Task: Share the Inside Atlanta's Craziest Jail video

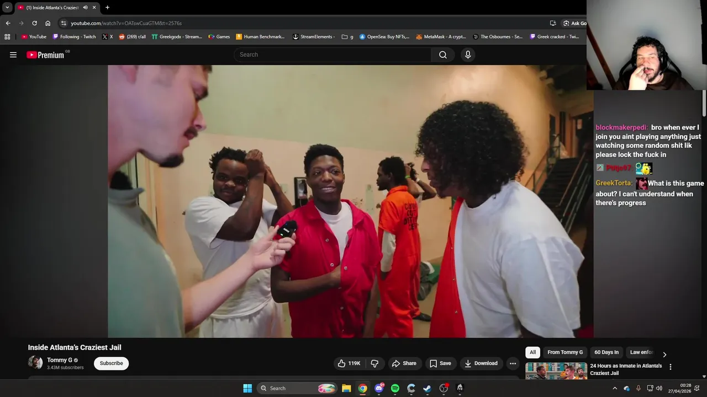Action: click(x=404, y=363)
